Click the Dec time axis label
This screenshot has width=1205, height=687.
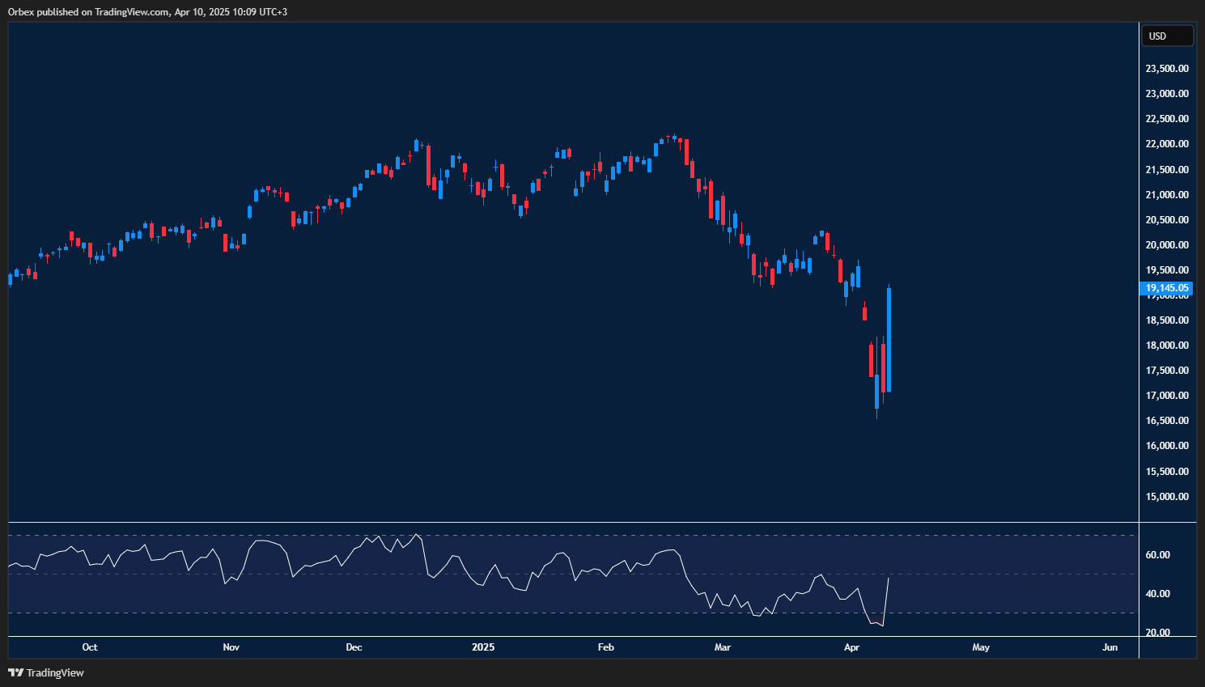[354, 647]
